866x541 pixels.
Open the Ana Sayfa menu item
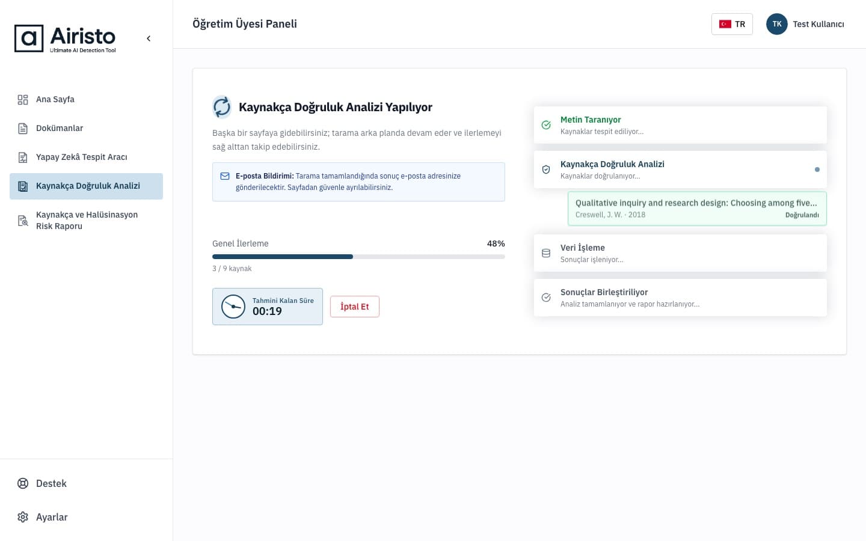(x=86, y=100)
